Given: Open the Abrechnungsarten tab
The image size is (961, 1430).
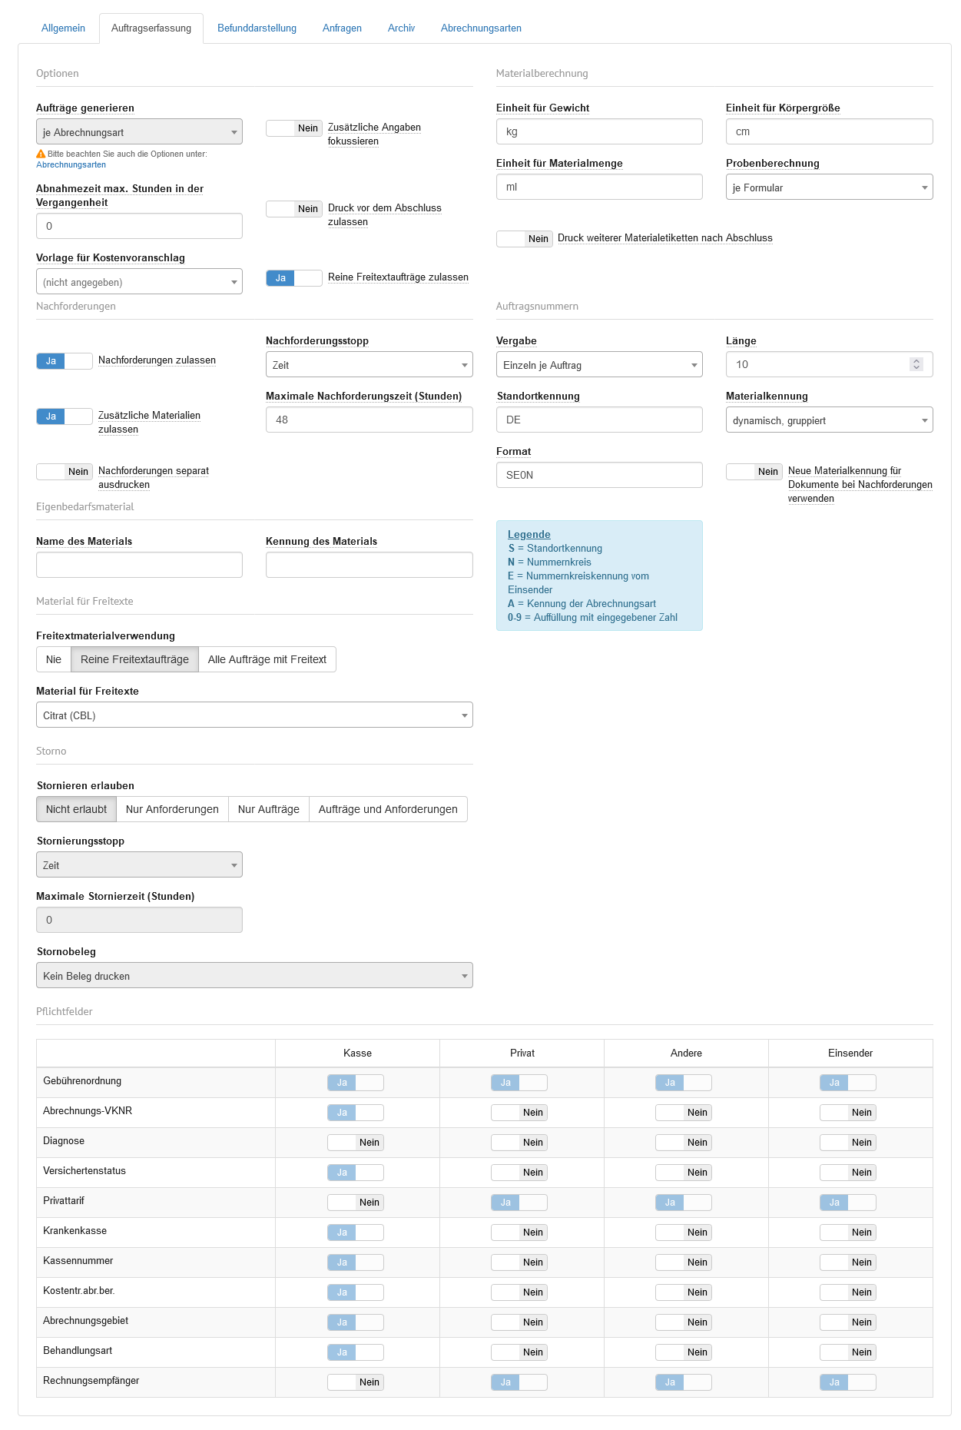Looking at the screenshot, I should pos(481,28).
